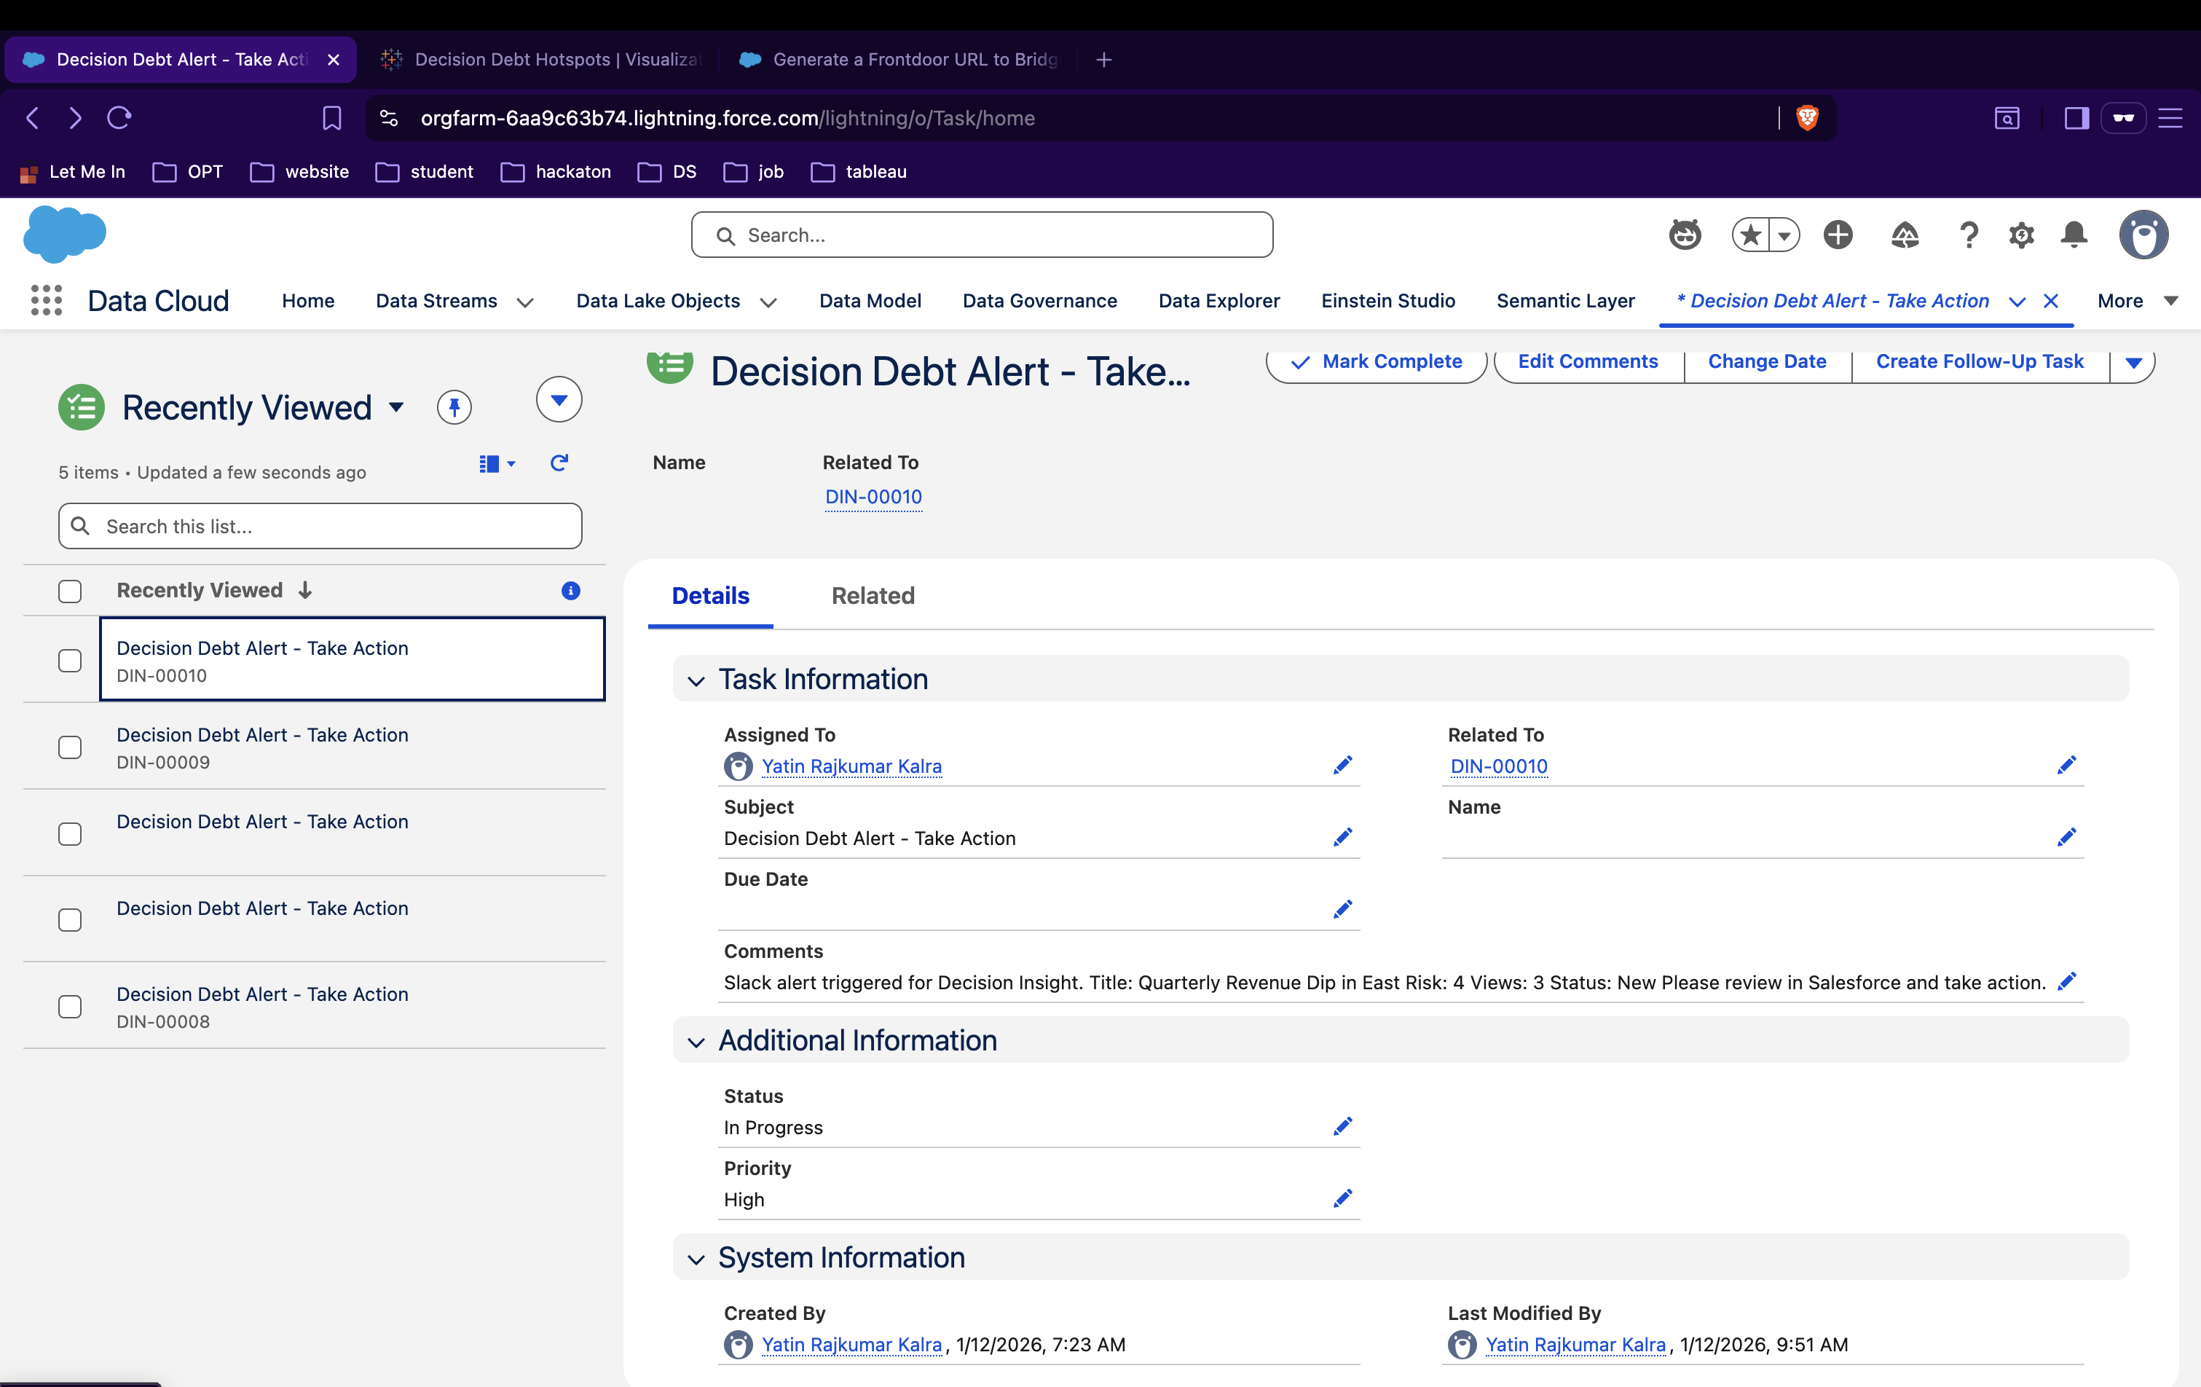The height and width of the screenshot is (1387, 2201).
Task: Open the Recently Viewed list selector
Action: 395,407
